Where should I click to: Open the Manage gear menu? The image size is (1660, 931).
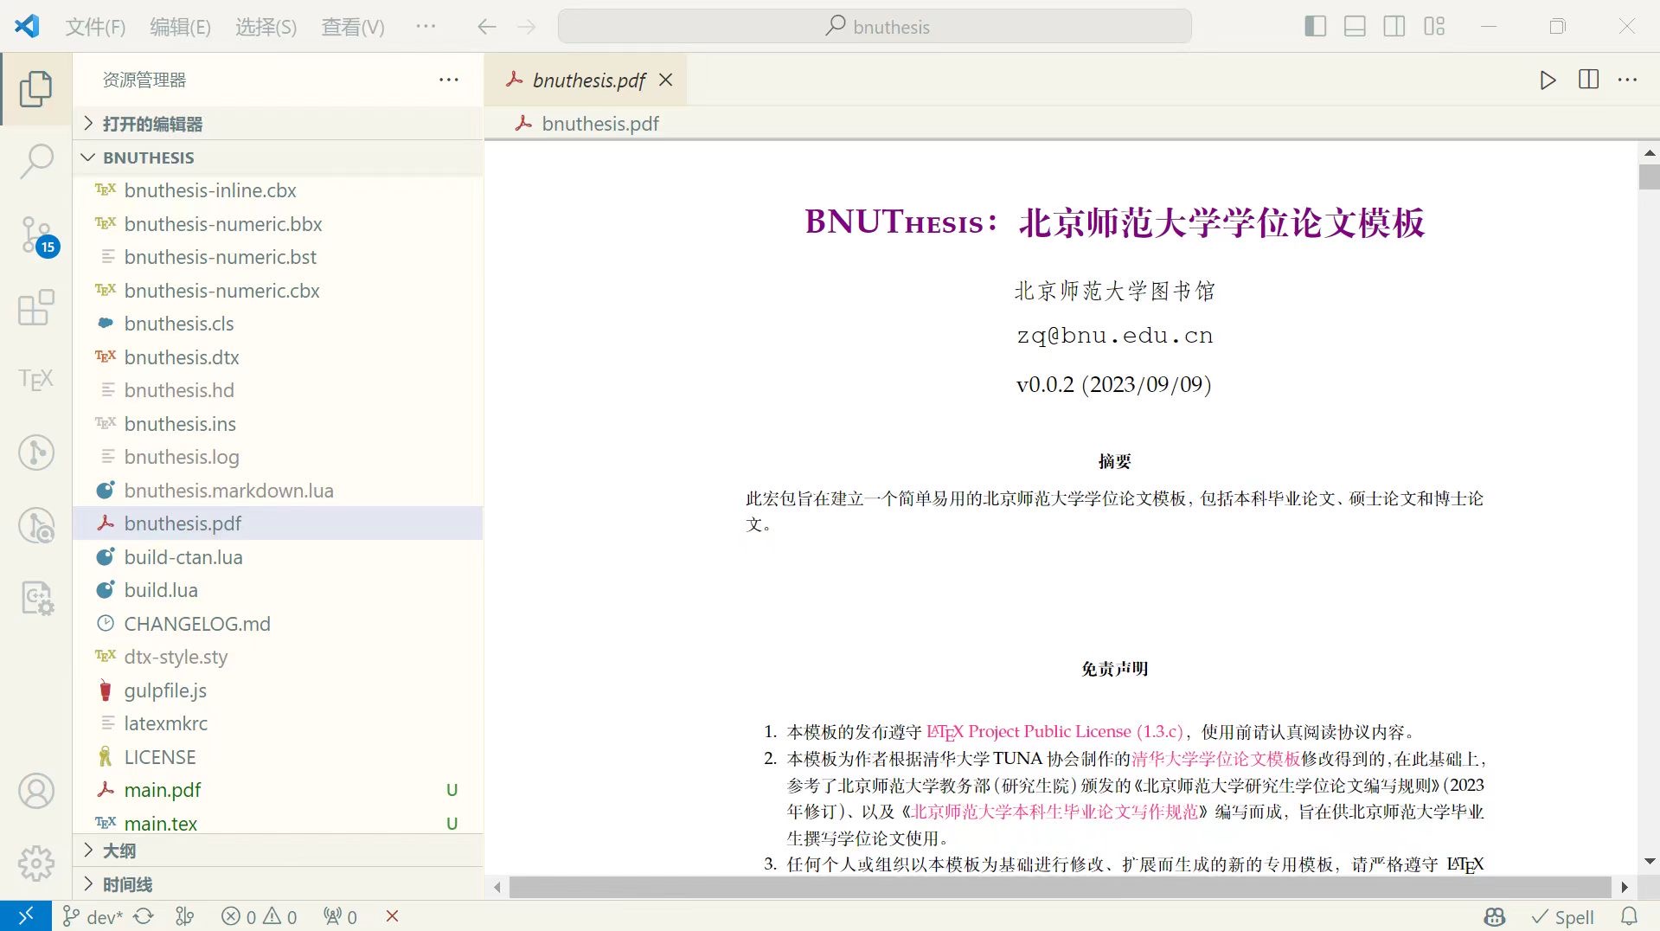[x=35, y=863]
